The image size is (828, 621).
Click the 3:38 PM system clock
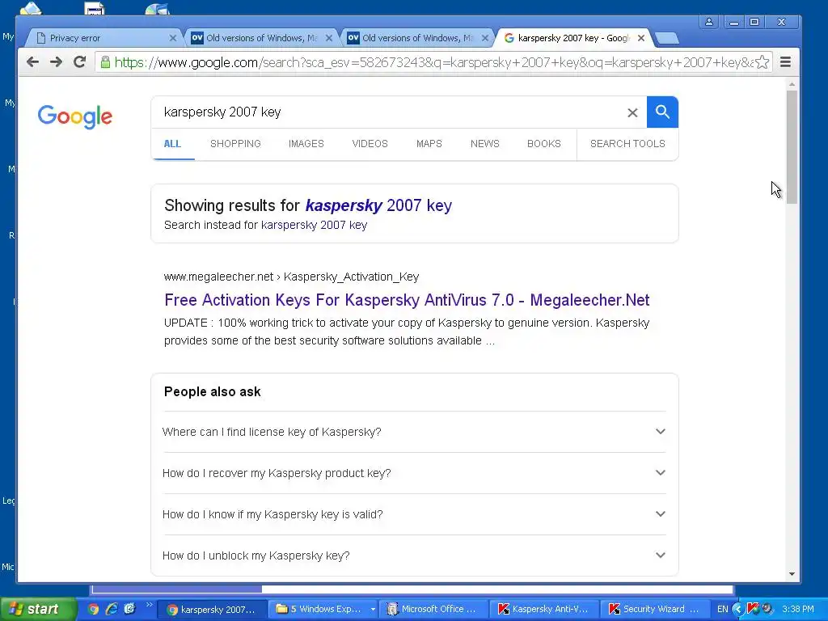click(x=798, y=609)
